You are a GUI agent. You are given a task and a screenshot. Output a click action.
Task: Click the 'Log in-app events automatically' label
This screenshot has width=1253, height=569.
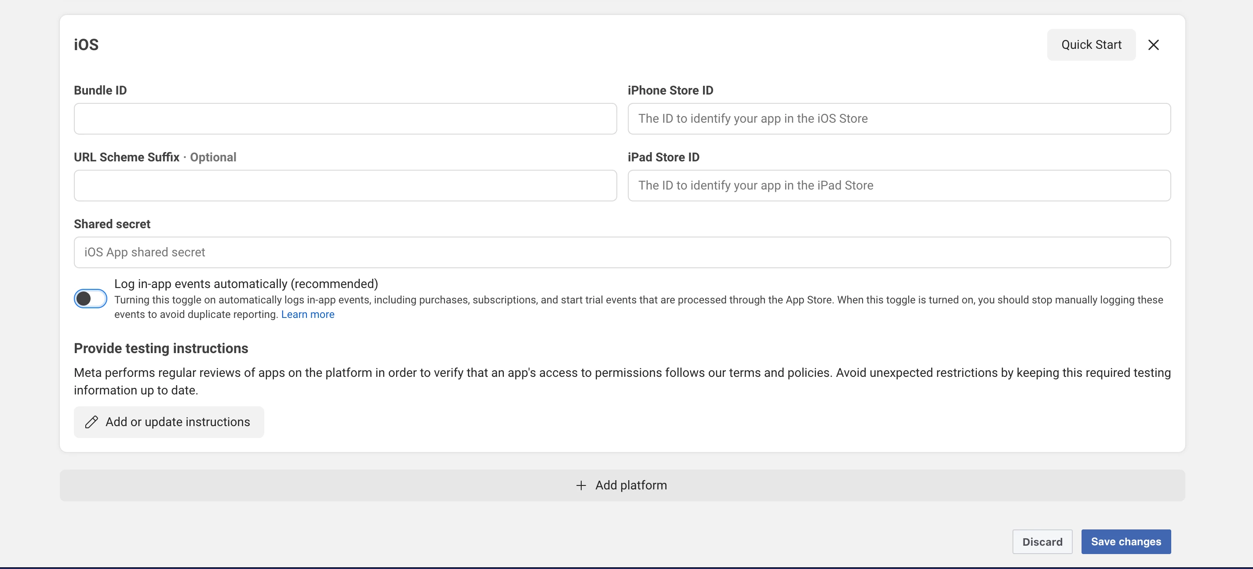coord(246,284)
